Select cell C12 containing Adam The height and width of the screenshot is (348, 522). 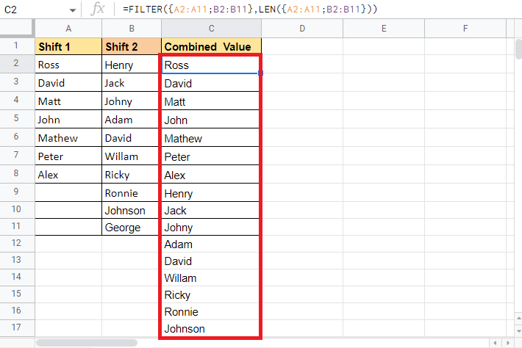[x=210, y=244]
